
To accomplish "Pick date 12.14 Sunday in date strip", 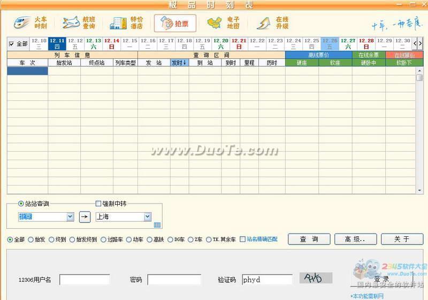I will click(112, 44).
